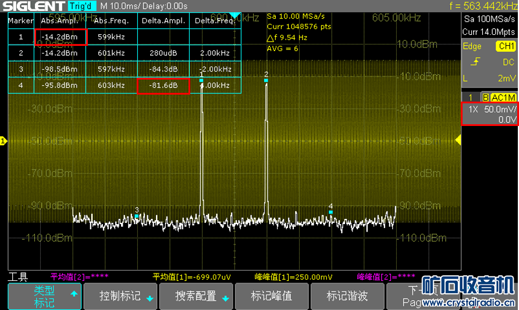
Task: Click the rising edge trigger slope icon
Action: tap(475, 62)
